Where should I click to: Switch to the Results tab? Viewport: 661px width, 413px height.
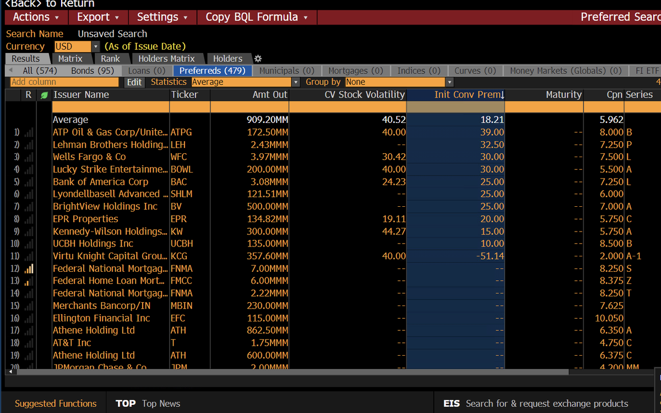coord(26,58)
